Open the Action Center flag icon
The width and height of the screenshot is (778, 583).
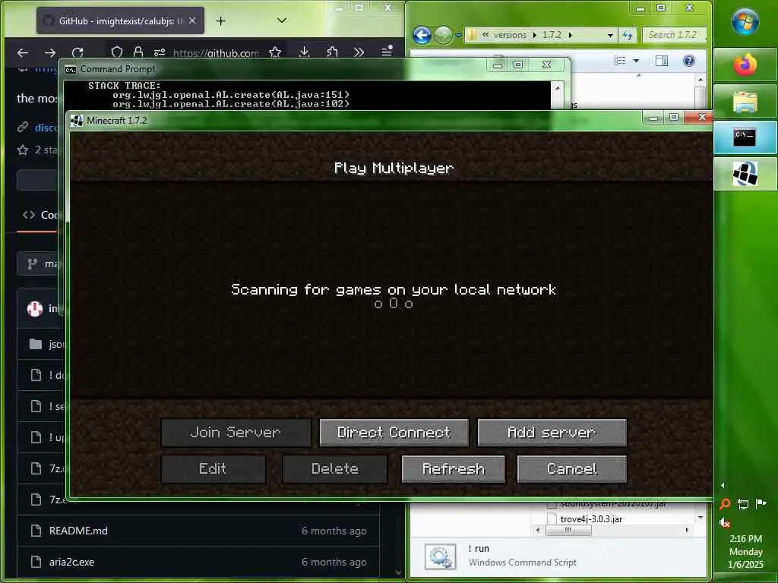(761, 504)
